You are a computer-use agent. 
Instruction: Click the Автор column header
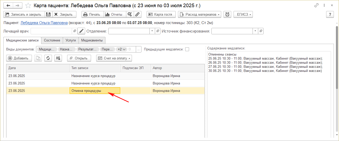coord(177,68)
